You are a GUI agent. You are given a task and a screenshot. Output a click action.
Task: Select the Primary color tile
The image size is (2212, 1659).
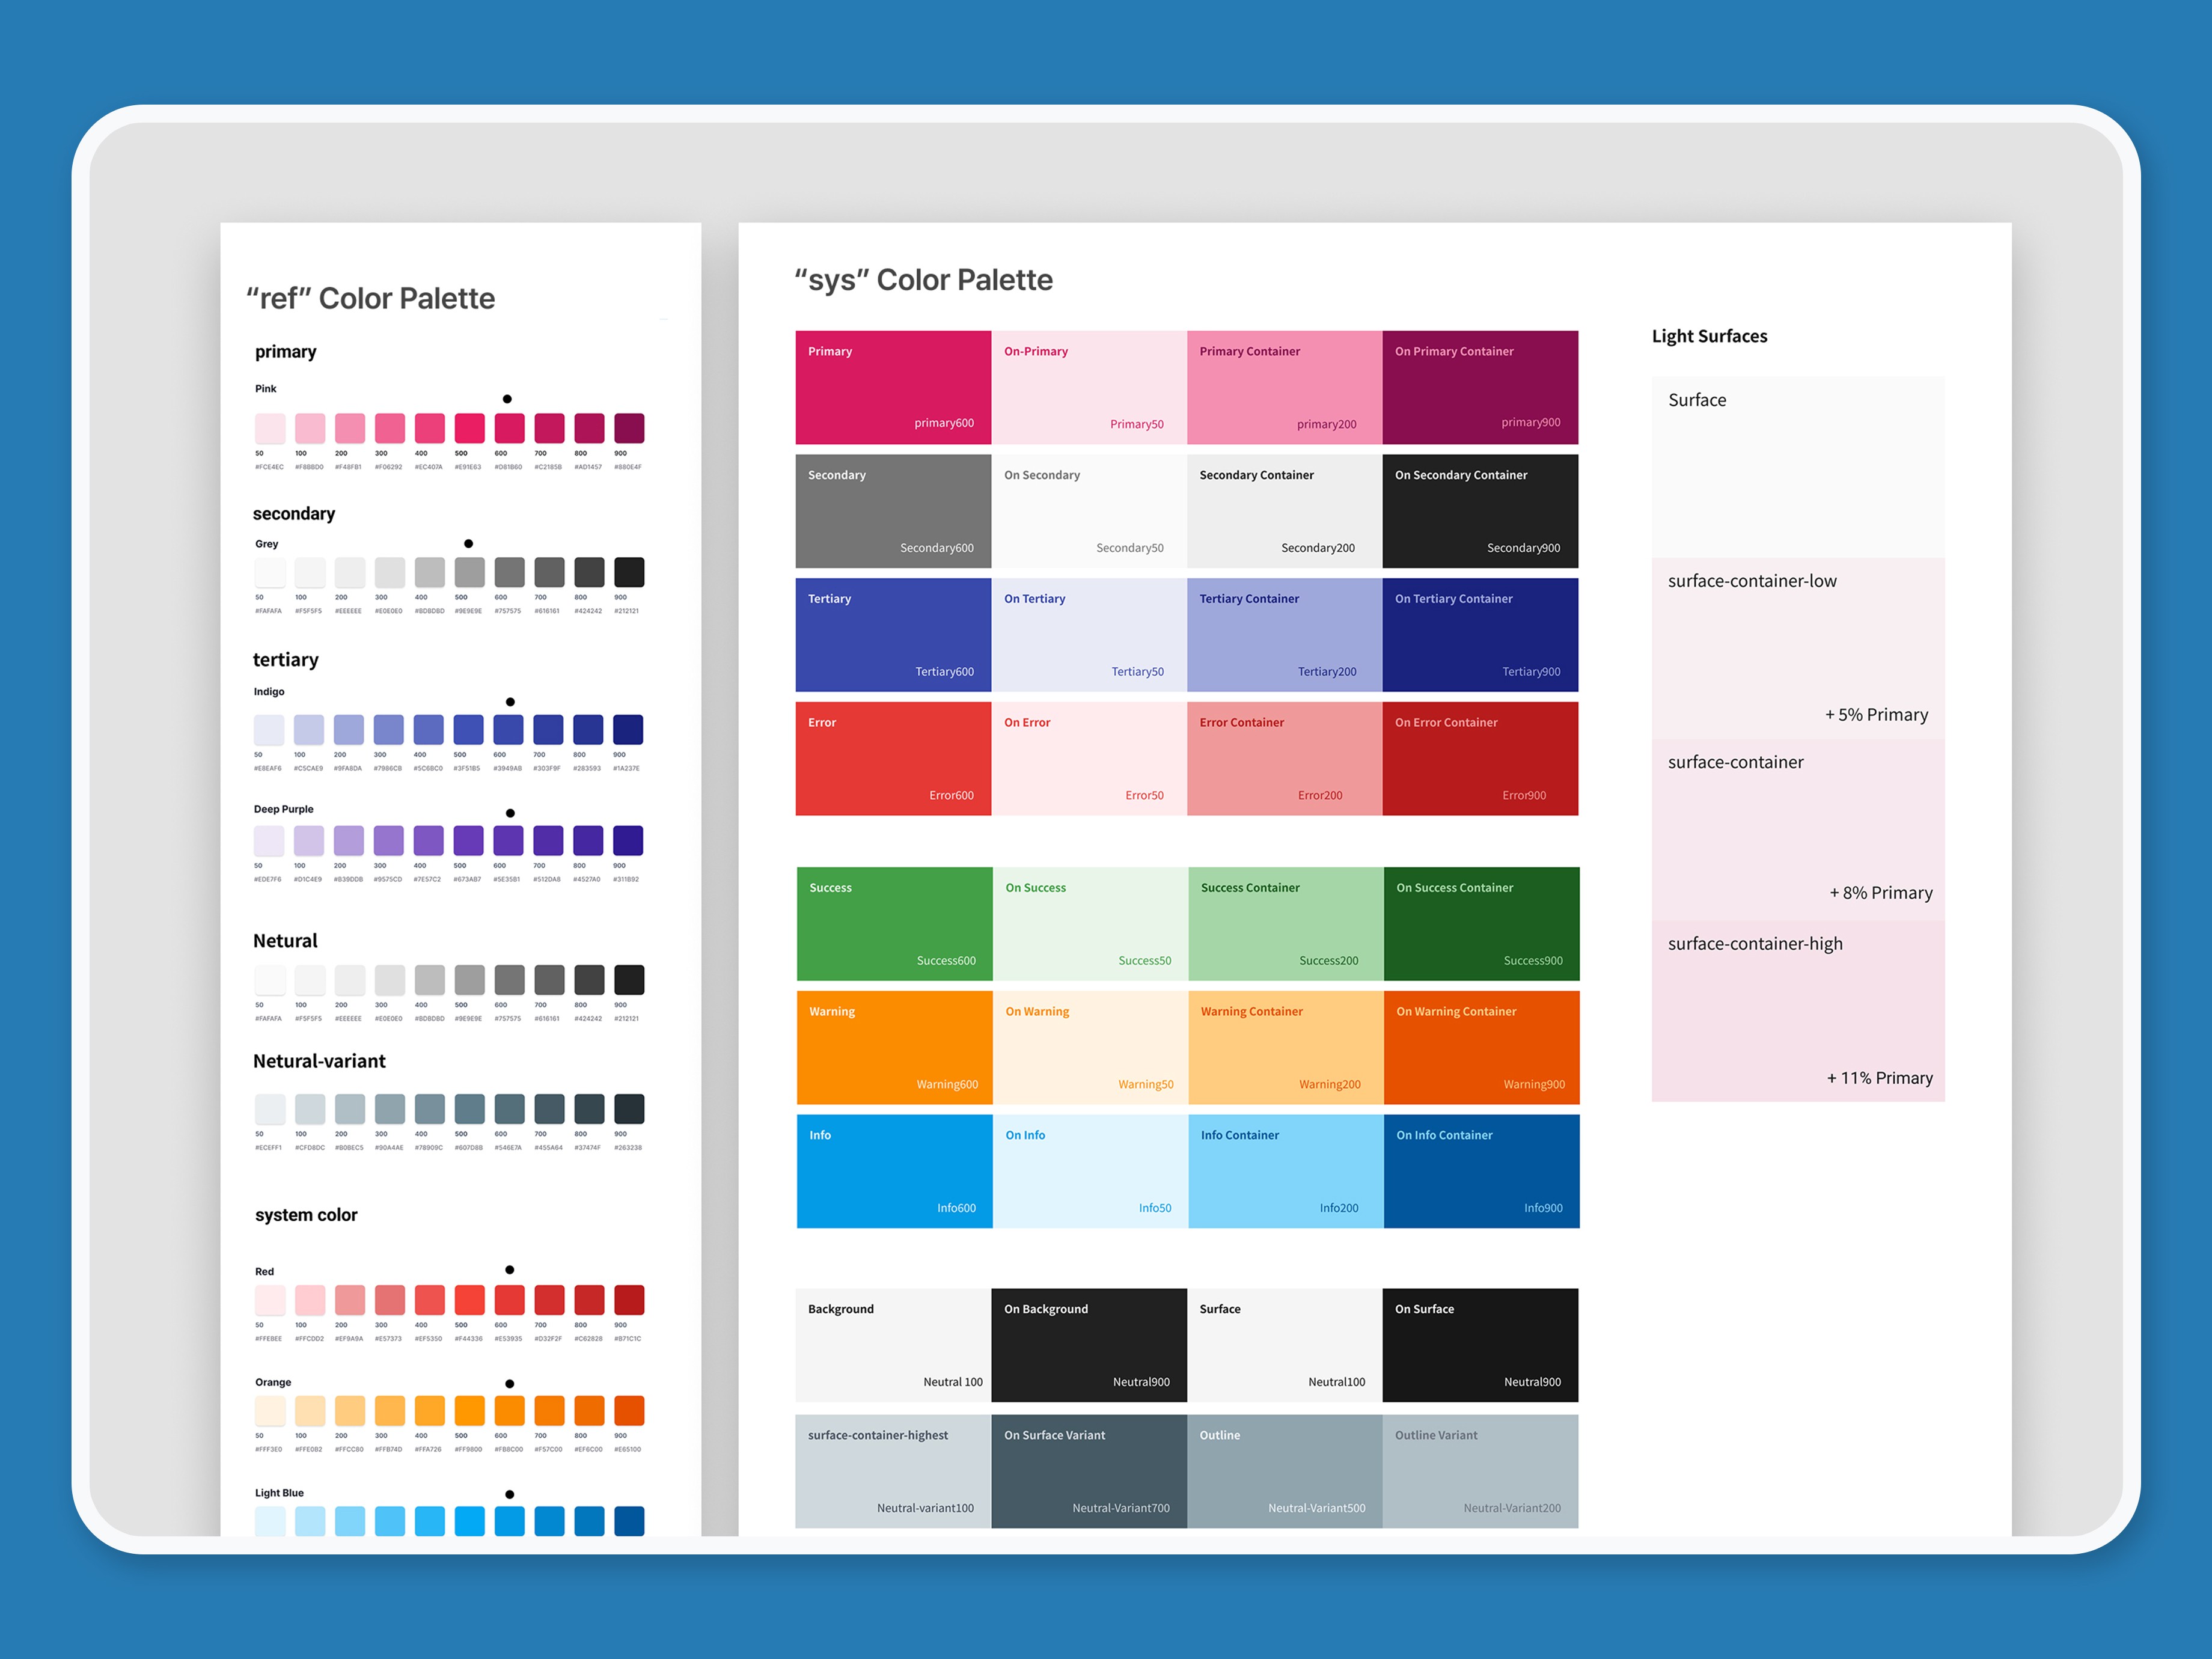892,387
